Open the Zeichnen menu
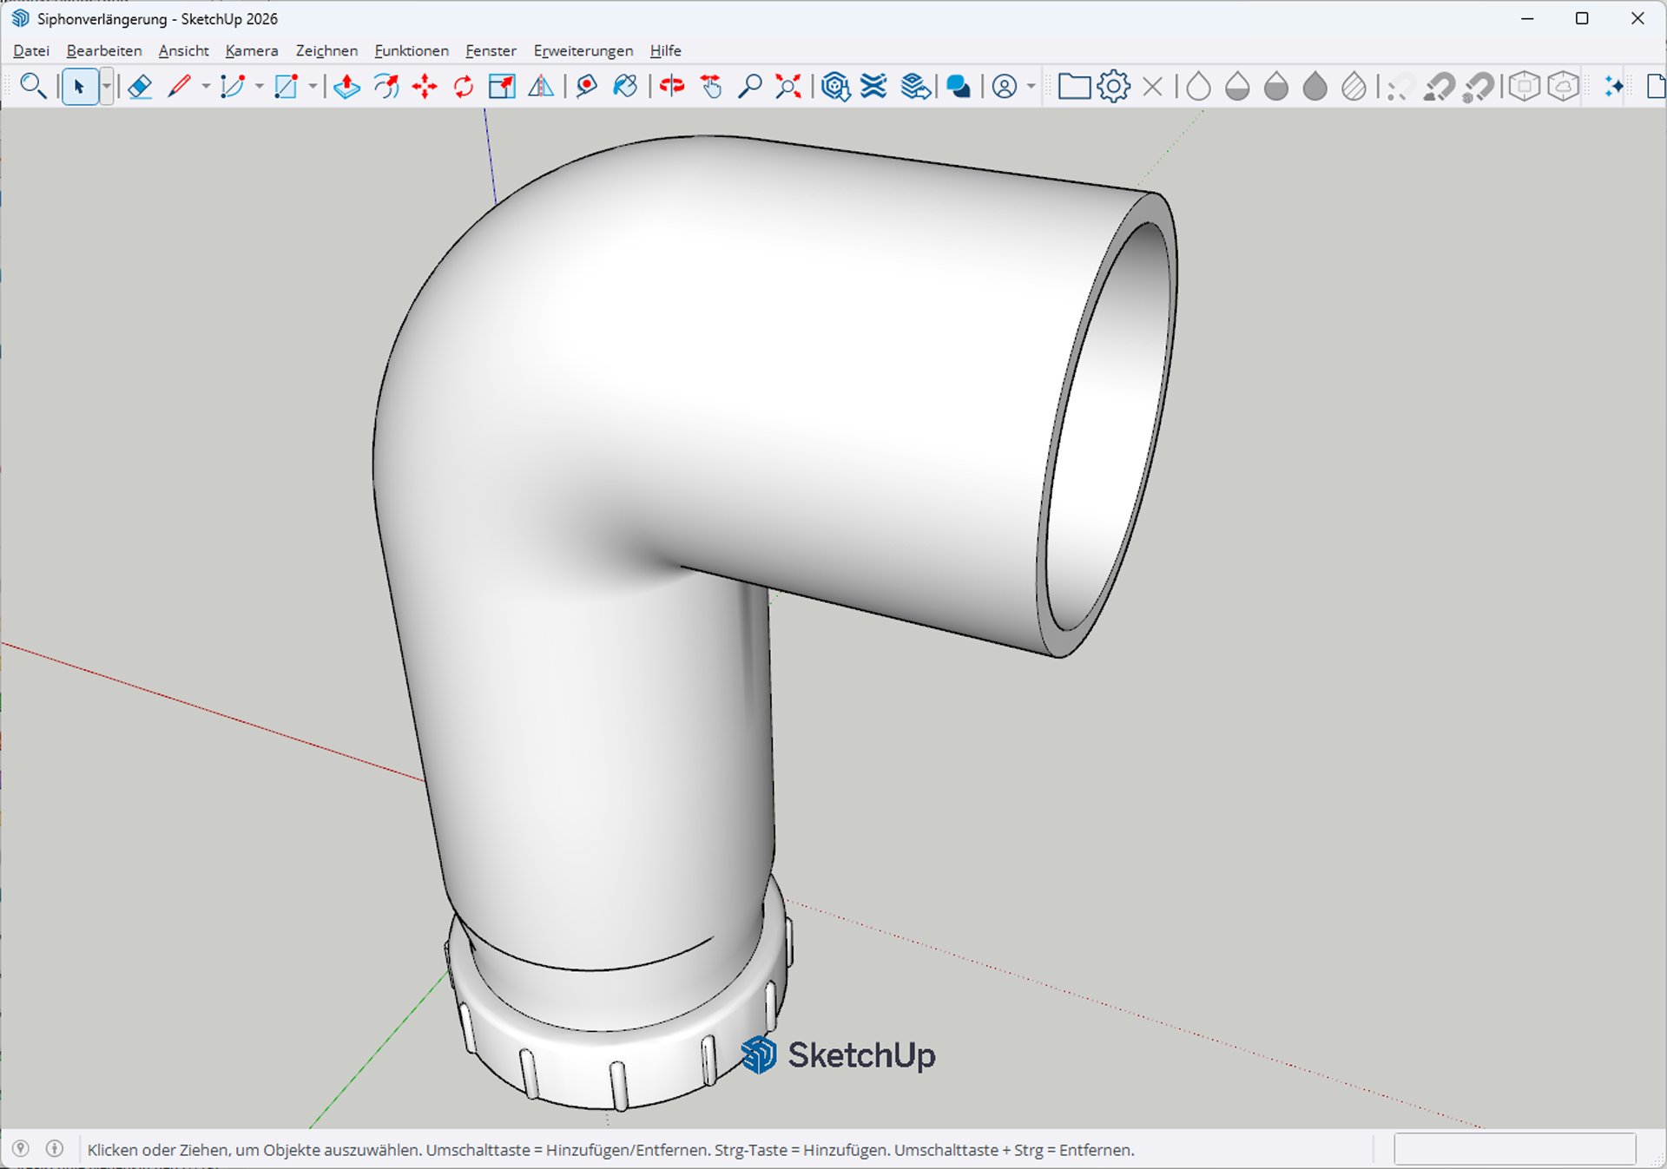This screenshot has width=1667, height=1169. click(x=326, y=50)
